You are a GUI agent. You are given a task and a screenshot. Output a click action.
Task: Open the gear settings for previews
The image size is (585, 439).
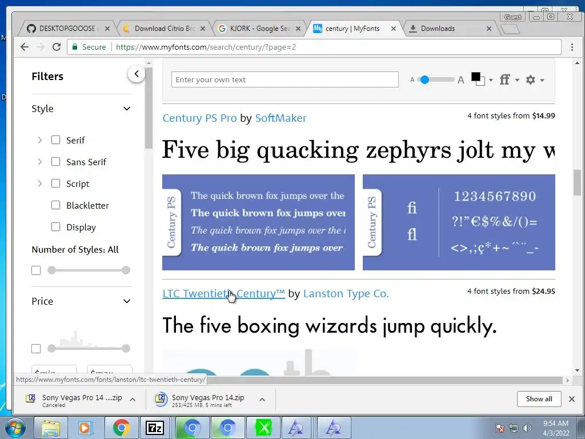530,79
